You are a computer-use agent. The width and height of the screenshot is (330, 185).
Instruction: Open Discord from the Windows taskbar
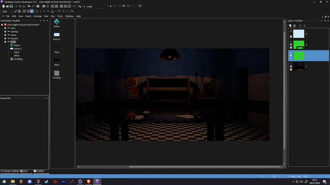coord(30,182)
